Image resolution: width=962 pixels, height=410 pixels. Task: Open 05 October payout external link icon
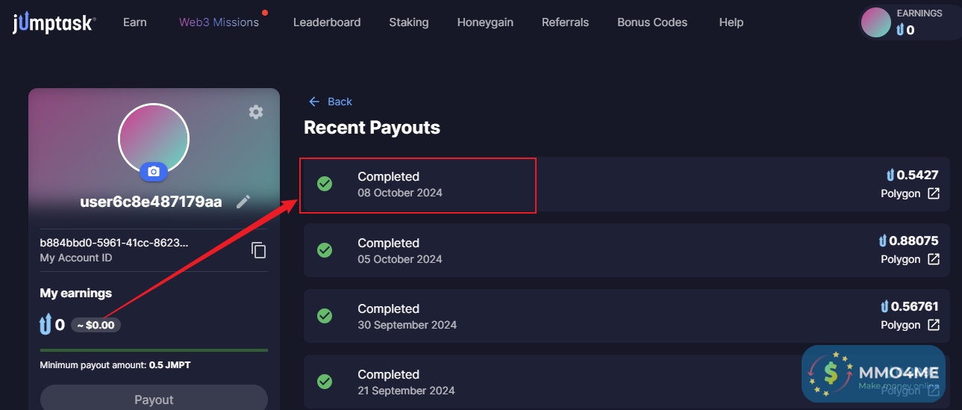[934, 260]
